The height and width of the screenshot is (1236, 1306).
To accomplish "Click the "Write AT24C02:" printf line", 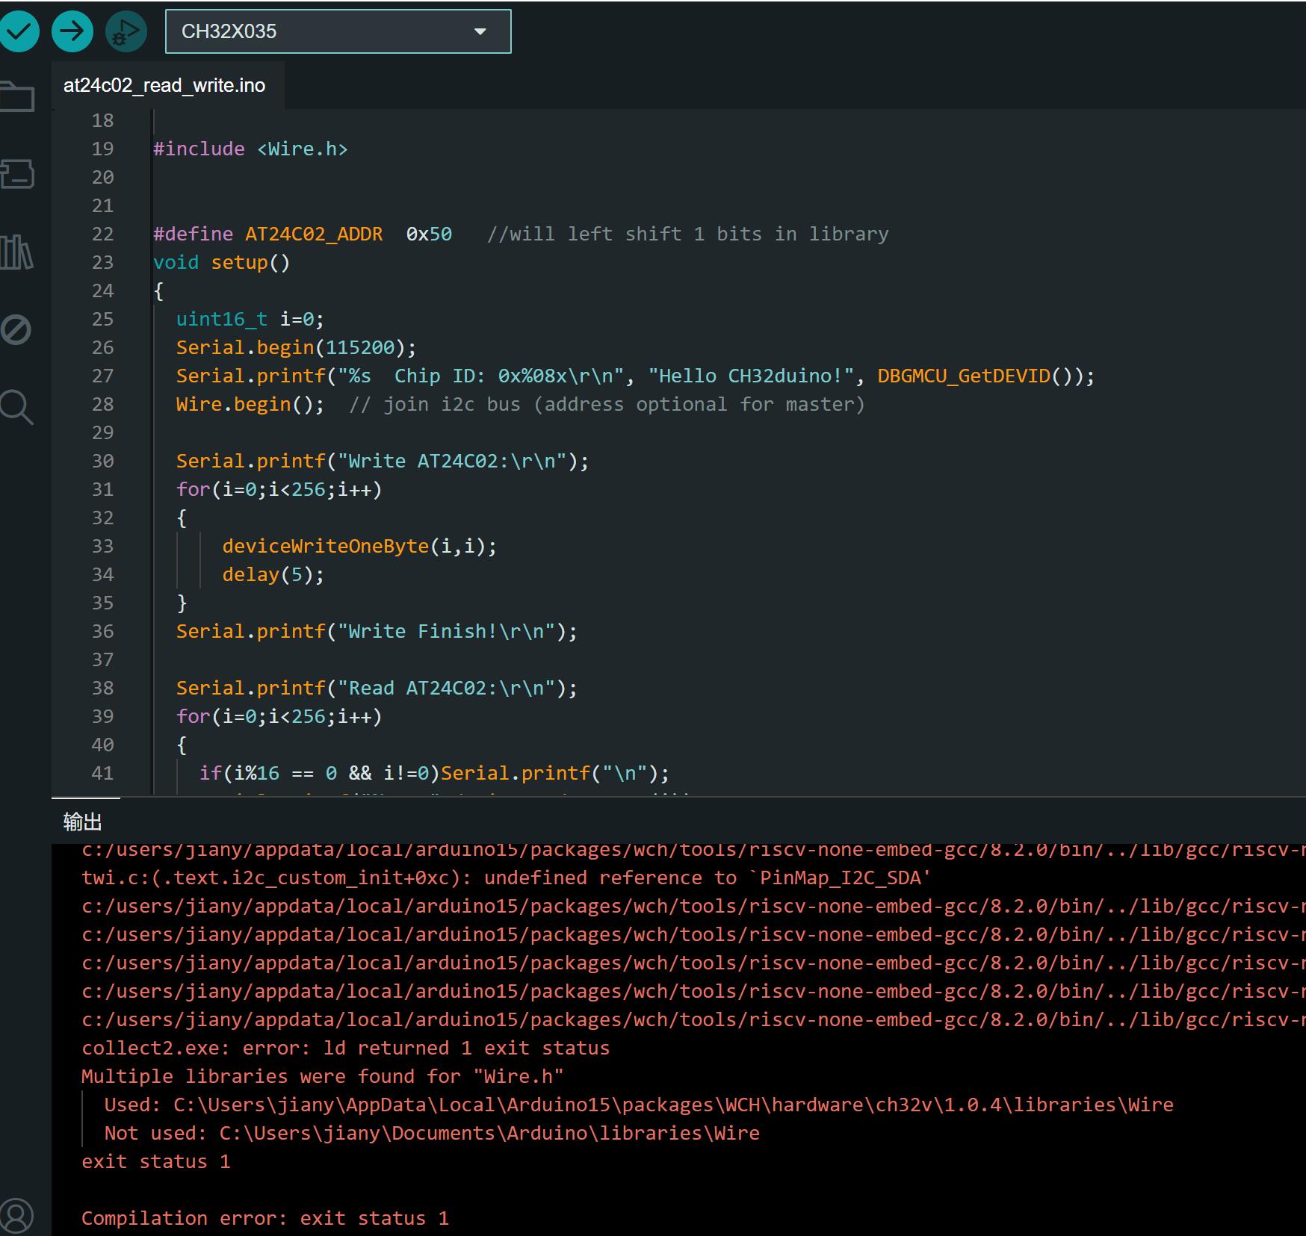I will tap(383, 461).
